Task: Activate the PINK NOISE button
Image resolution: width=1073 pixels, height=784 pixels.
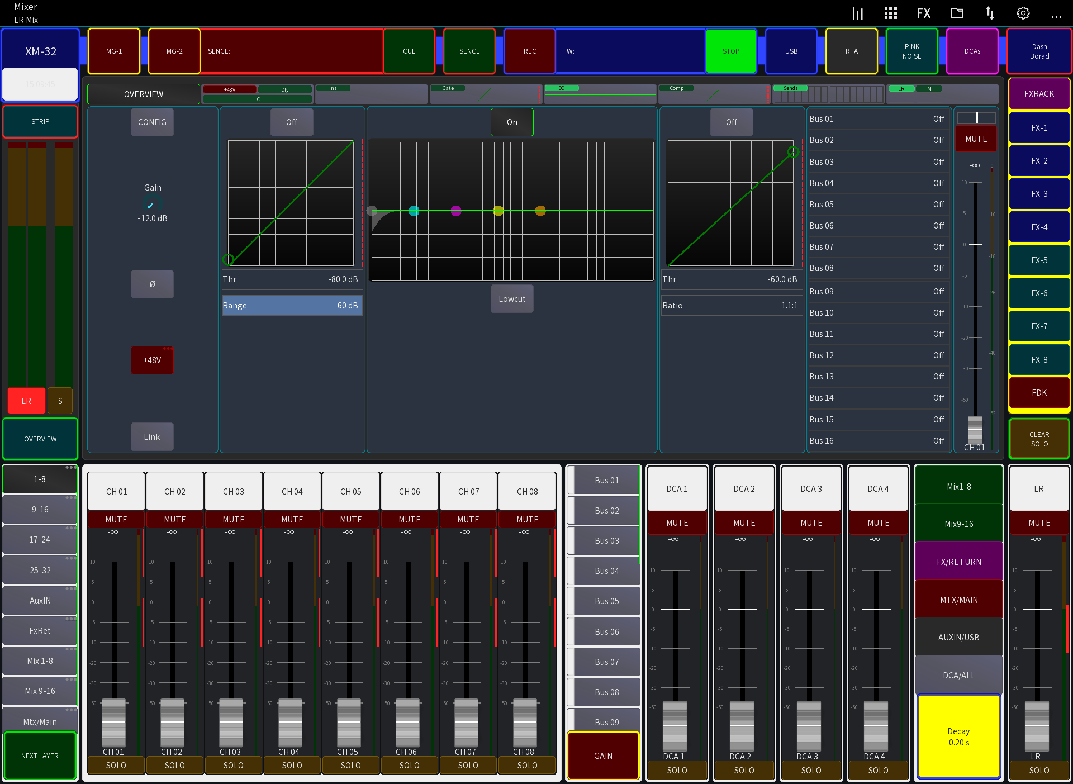Action: click(911, 51)
